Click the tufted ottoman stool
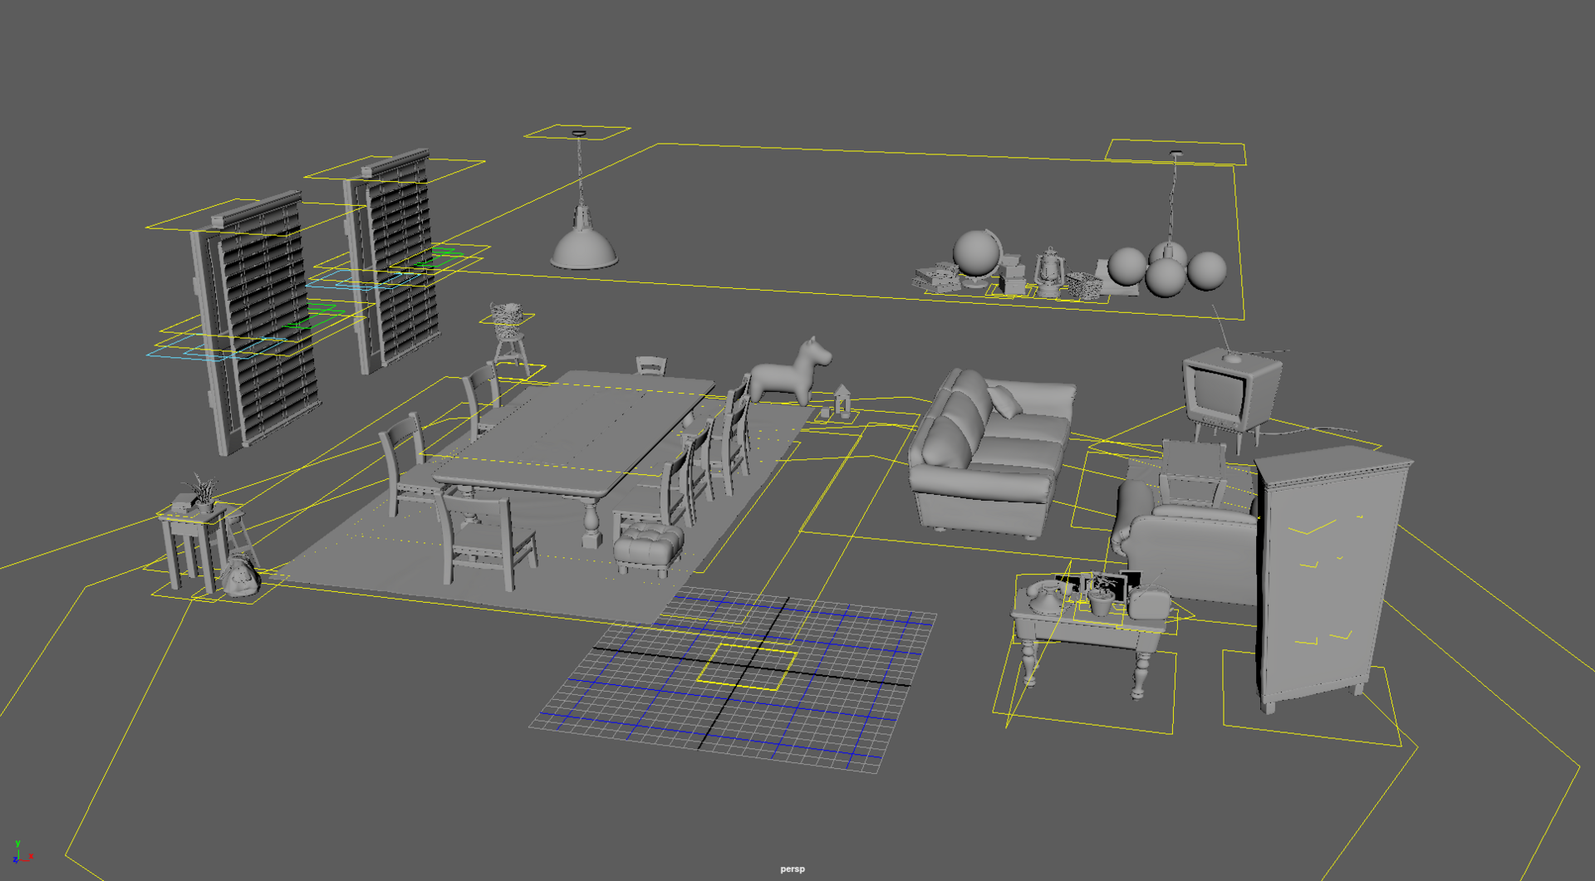 coord(648,543)
